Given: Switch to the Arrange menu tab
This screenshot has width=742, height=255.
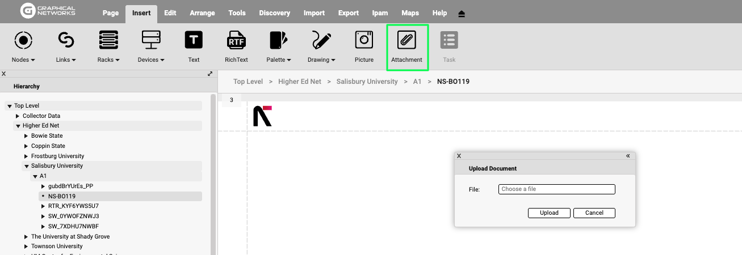Looking at the screenshot, I should pos(202,13).
